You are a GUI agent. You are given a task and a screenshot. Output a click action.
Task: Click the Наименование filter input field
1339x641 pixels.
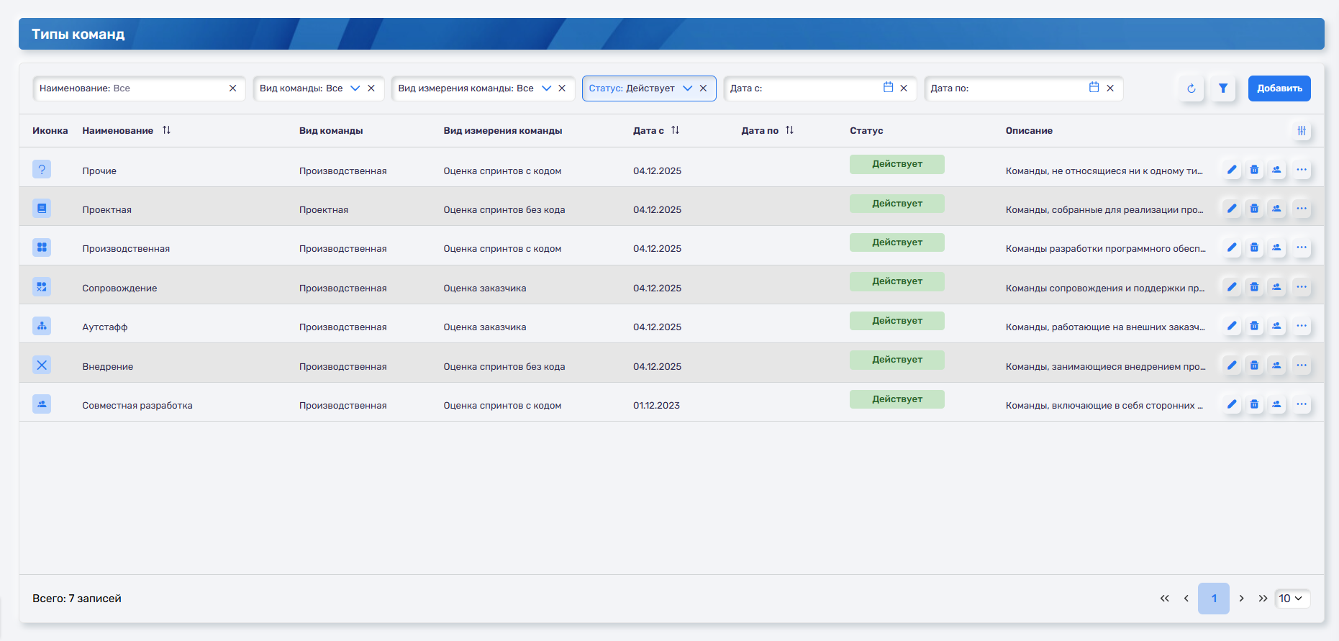[x=130, y=88]
